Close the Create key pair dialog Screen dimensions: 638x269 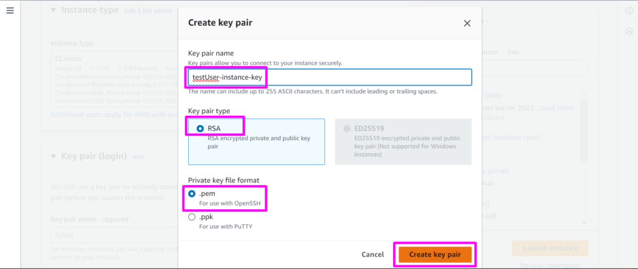coord(467,23)
